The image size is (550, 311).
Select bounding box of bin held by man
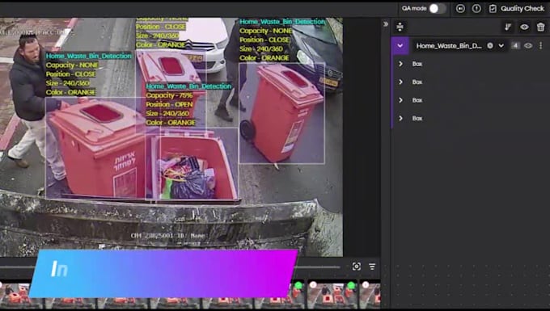pyautogui.click(x=95, y=148)
